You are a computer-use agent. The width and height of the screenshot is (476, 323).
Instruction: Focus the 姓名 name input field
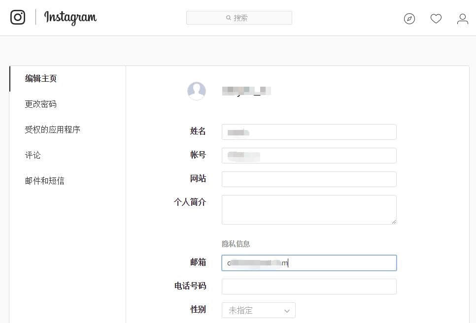(x=309, y=132)
